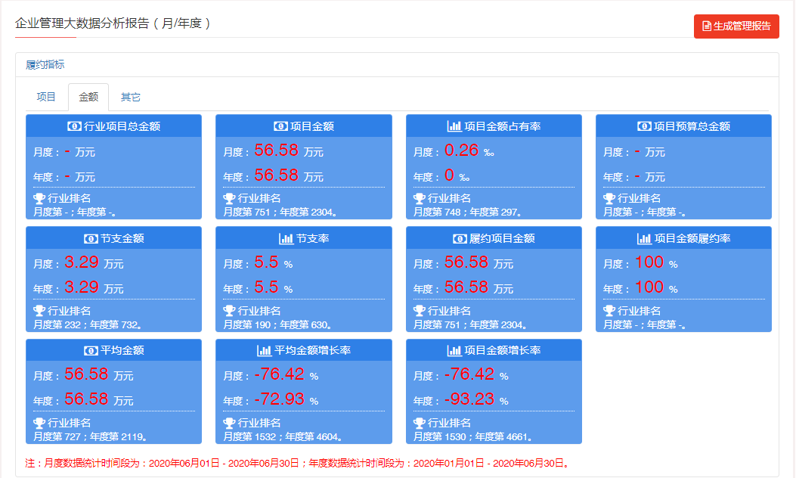Click the 生成管理报告 button
Viewport: 796px width, 478px height.
(x=736, y=26)
